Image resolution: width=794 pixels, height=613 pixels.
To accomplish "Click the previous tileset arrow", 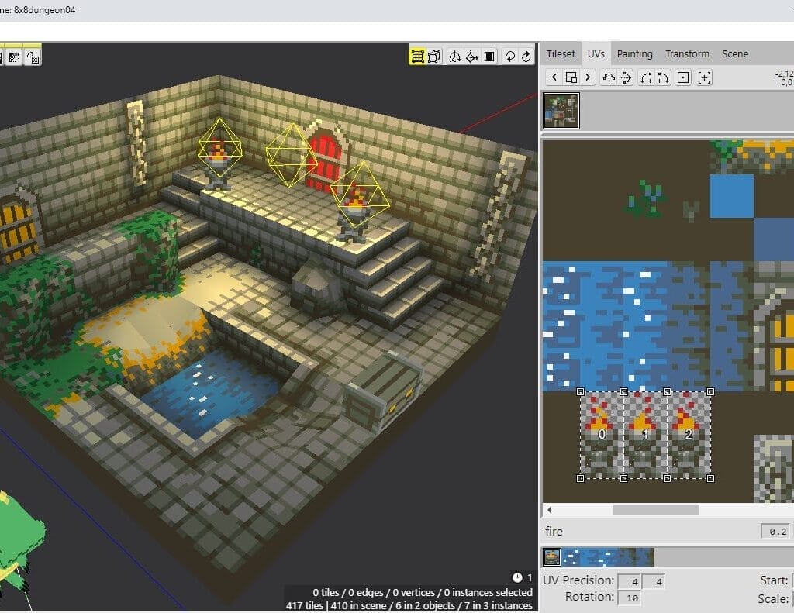I will click(x=554, y=77).
